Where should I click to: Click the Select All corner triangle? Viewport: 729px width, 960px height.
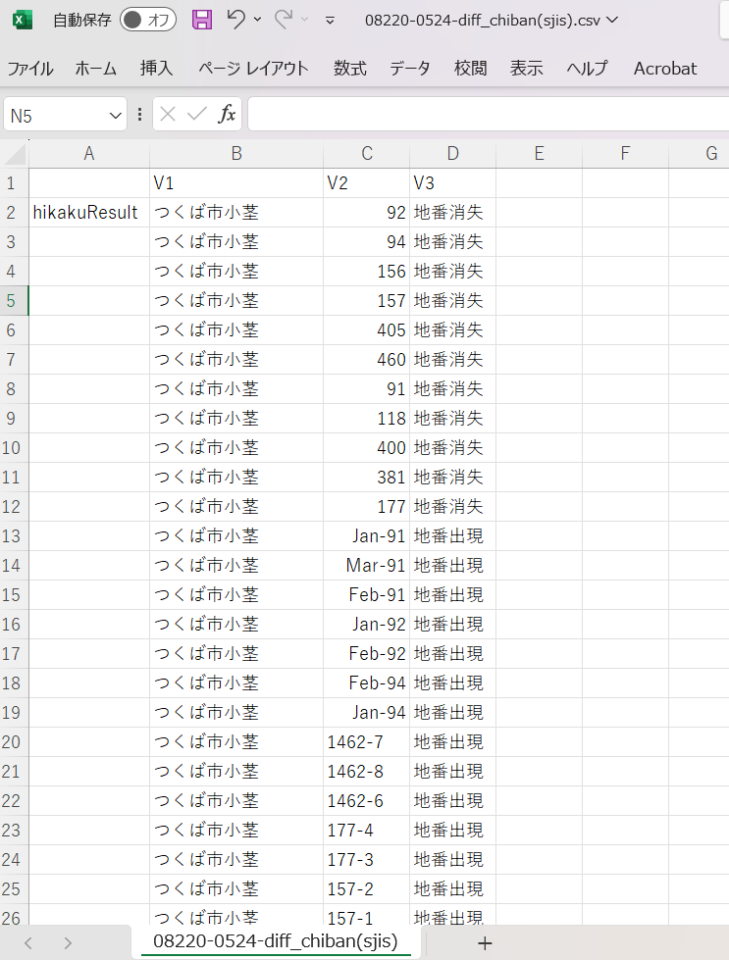coord(15,154)
